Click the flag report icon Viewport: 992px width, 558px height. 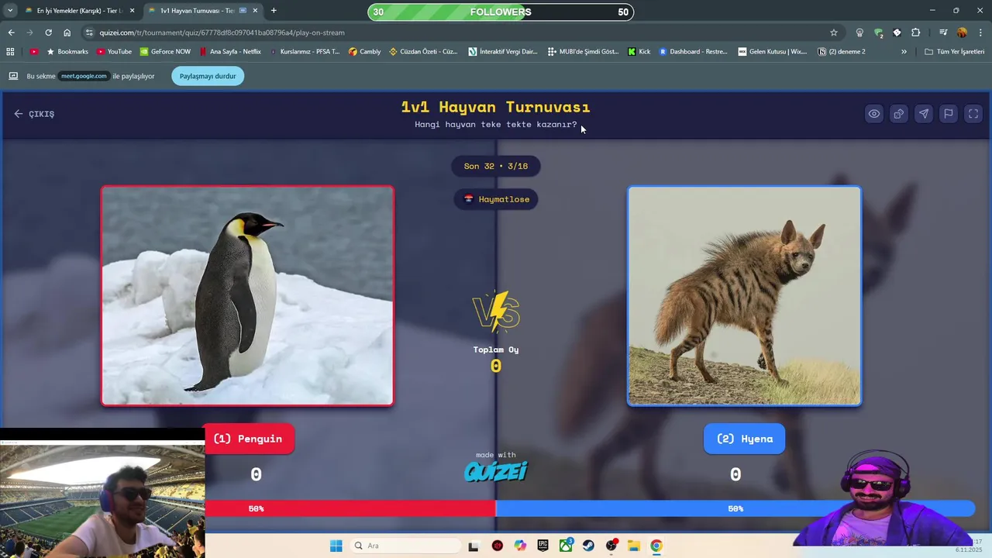[949, 114]
